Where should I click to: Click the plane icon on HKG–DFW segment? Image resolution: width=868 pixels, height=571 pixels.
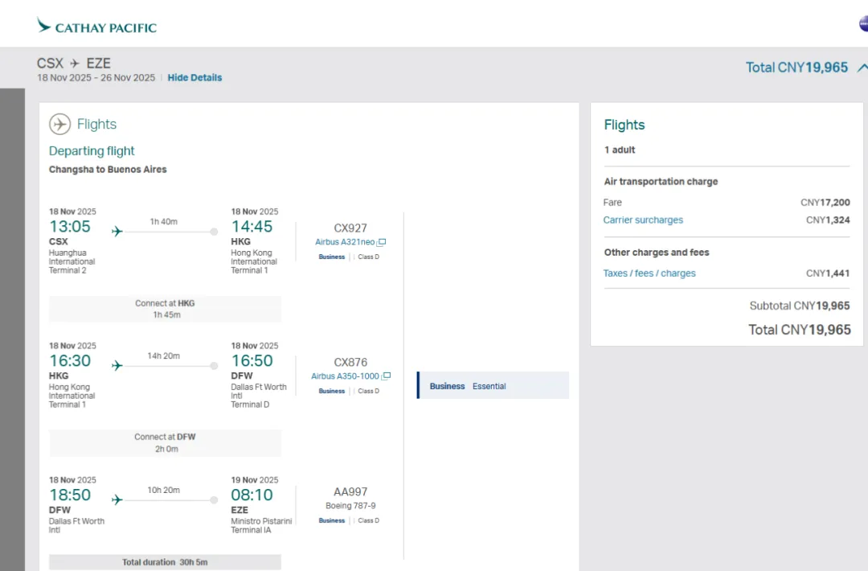(117, 366)
